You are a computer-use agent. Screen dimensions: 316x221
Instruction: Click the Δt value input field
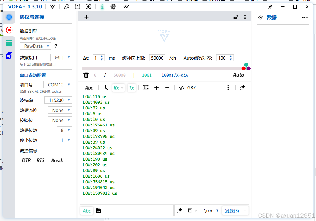(96, 58)
